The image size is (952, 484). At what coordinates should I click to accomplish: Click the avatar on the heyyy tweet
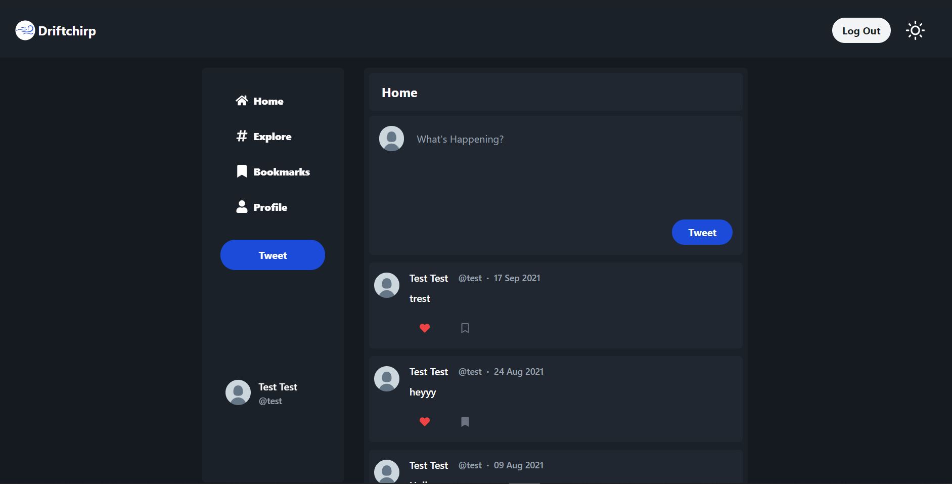(387, 379)
